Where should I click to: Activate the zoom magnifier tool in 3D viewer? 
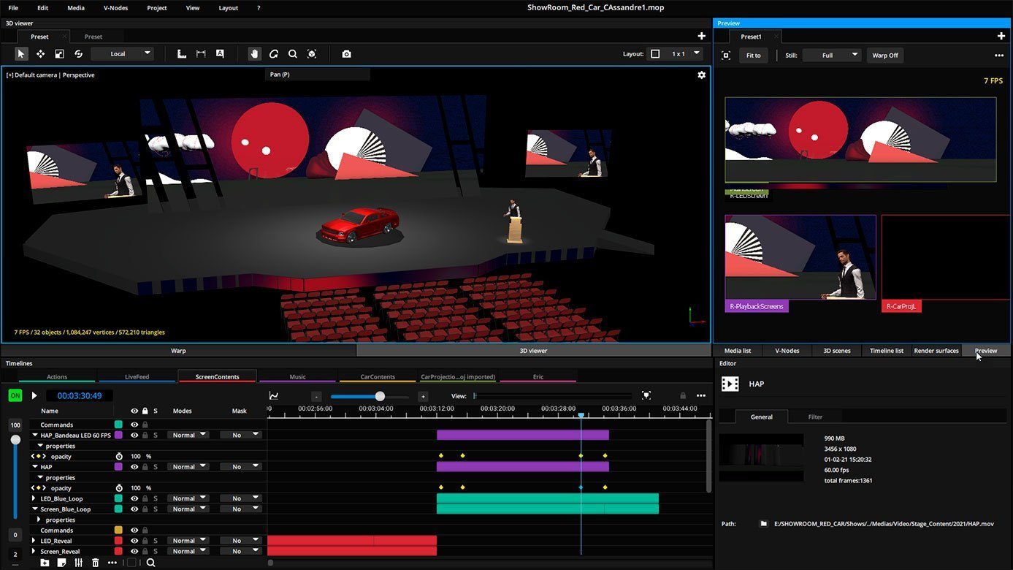(x=293, y=53)
